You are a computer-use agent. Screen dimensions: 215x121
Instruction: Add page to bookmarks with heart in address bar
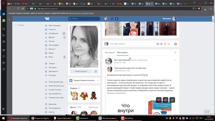click(x=199, y=8)
